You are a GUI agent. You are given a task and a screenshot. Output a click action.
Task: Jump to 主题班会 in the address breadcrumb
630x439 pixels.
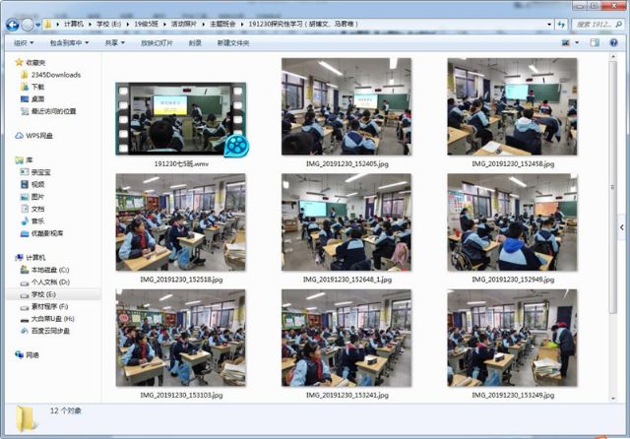pos(222,24)
